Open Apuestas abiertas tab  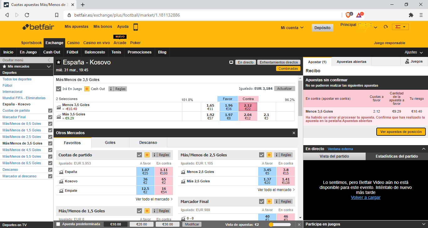tap(352, 62)
